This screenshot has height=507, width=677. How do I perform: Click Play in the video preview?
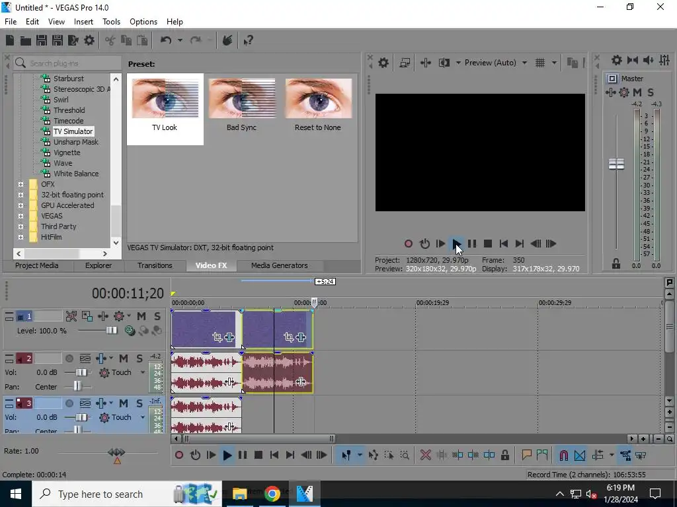456,244
